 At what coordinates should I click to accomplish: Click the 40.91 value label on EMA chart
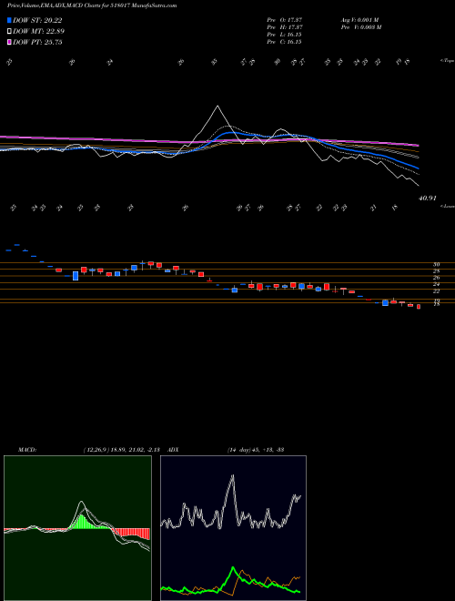tap(428, 199)
